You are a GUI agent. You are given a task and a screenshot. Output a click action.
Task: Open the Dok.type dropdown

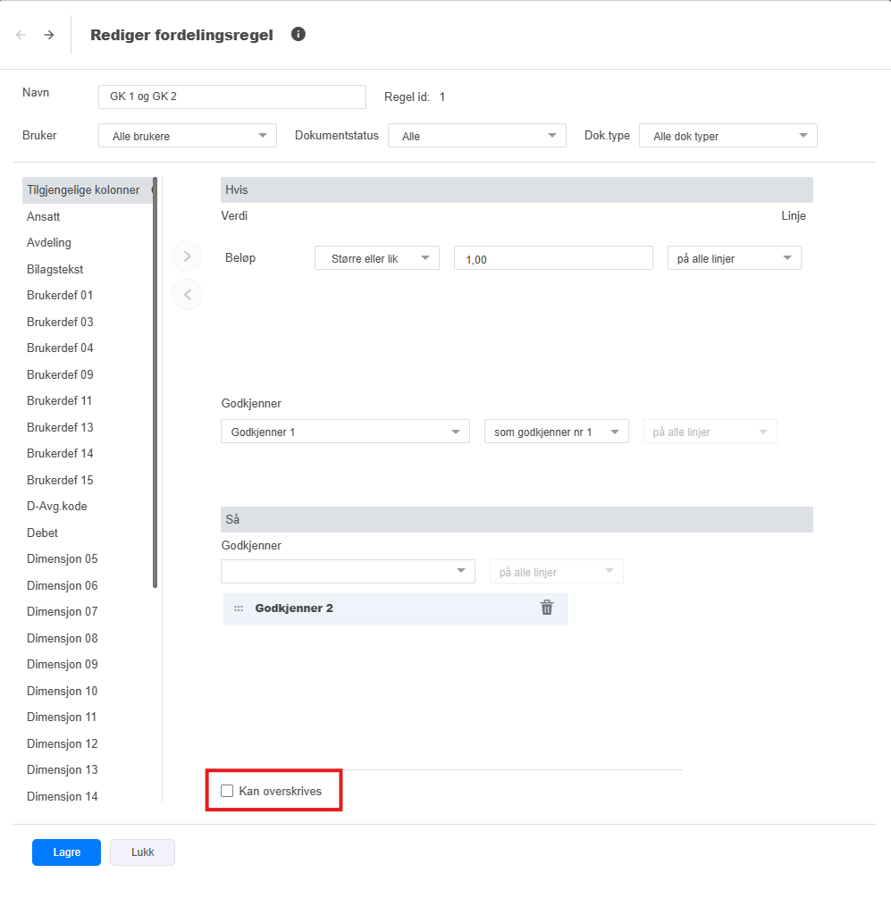pyautogui.click(x=728, y=136)
